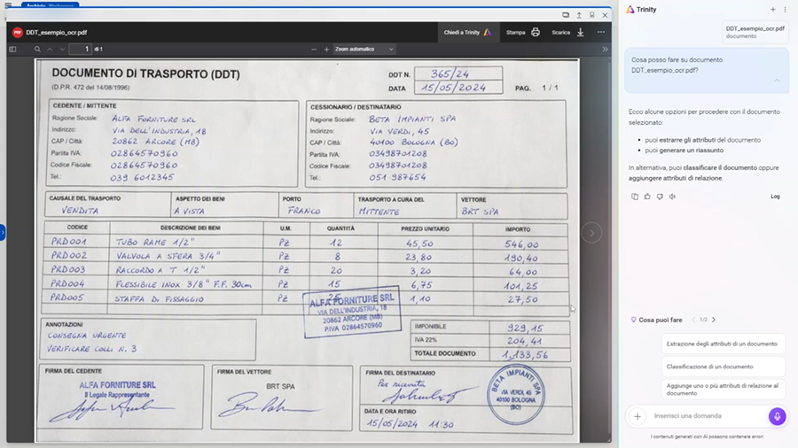Screen dimensions: 798x448
Task: Click the attachment plus button in chat input
Action: (638, 416)
